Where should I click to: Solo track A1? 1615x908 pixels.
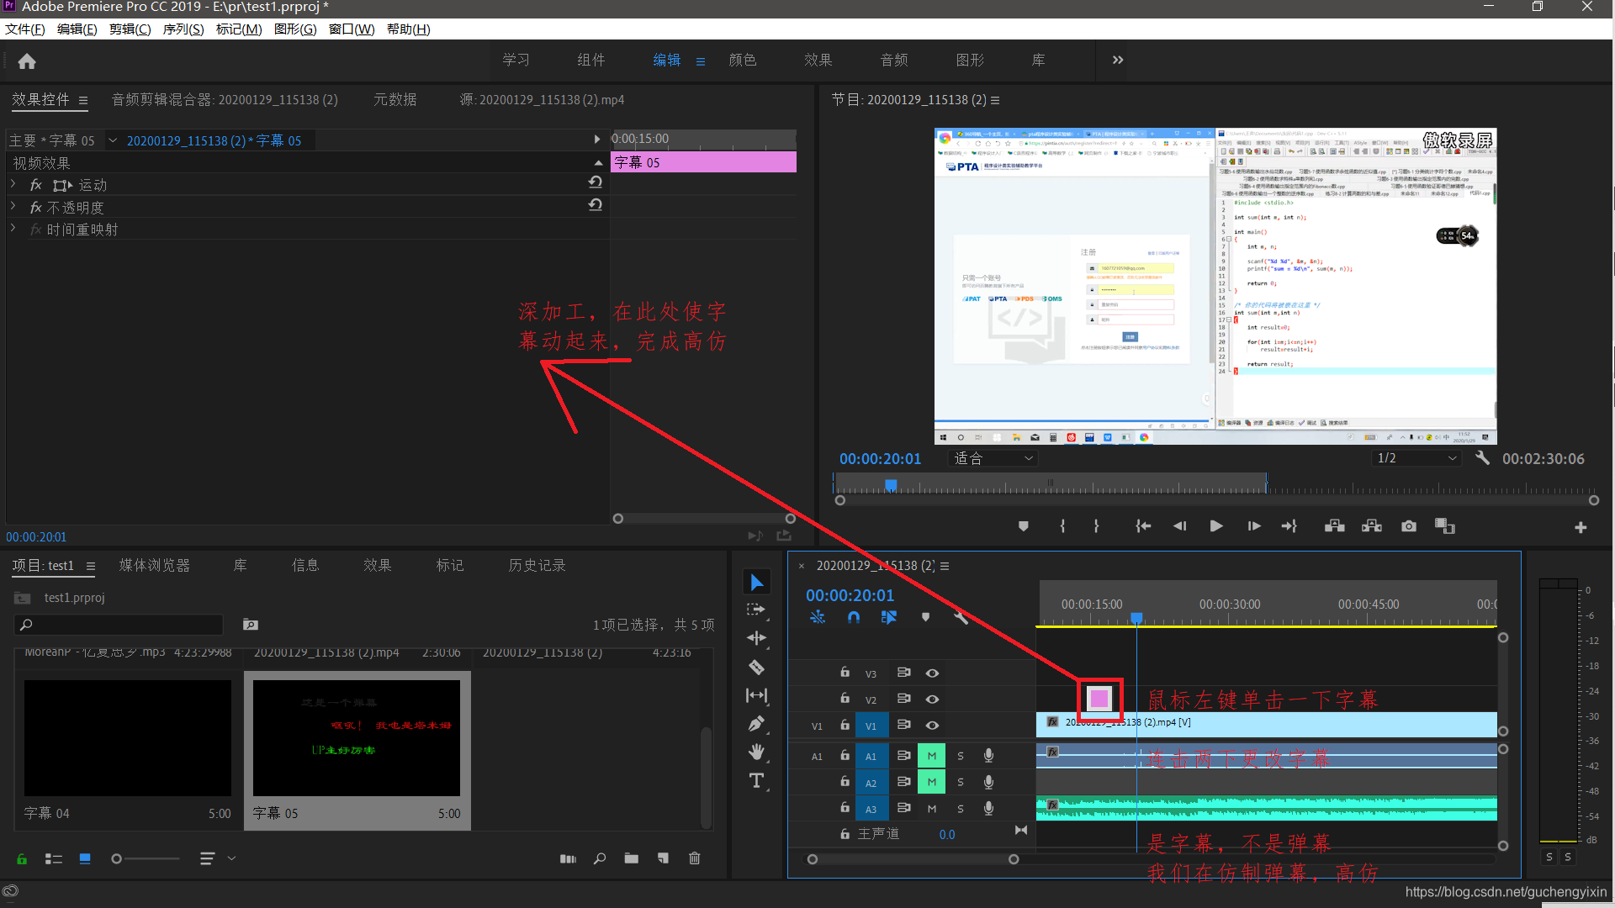click(961, 756)
